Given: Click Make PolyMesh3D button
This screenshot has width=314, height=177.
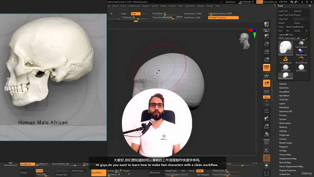Looking at the screenshot, I should [x=295, y=27].
